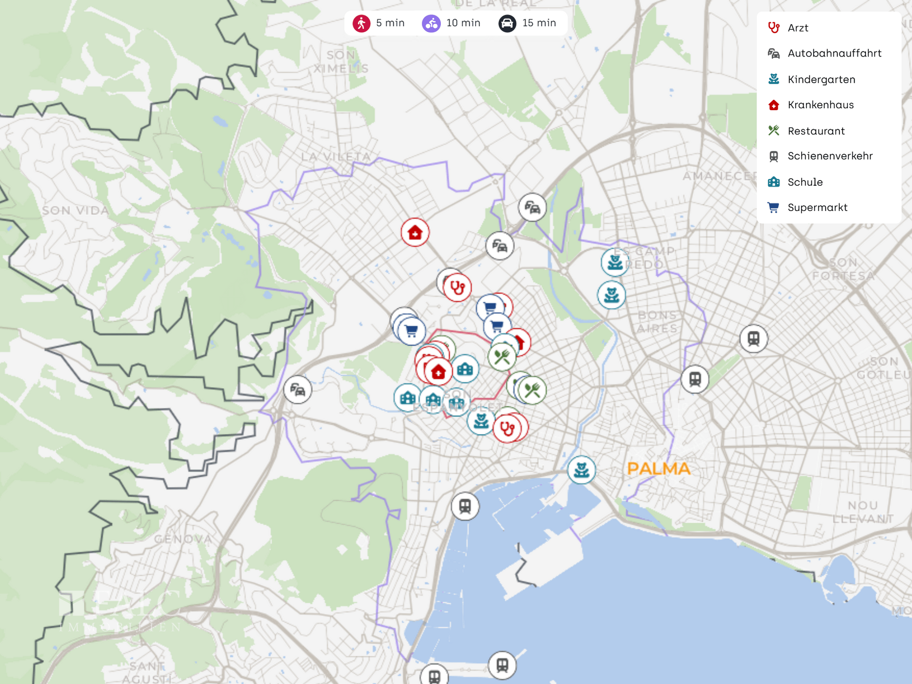Select Arzt in the legend

click(798, 28)
